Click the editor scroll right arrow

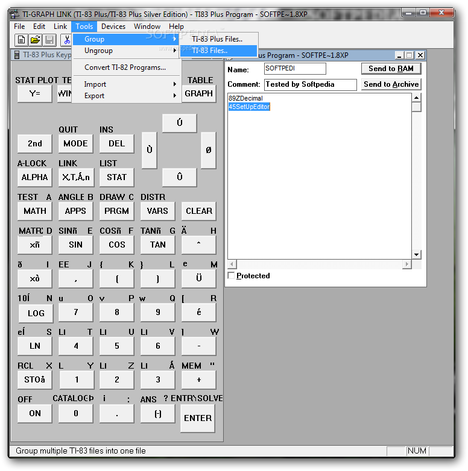coord(406,264)
